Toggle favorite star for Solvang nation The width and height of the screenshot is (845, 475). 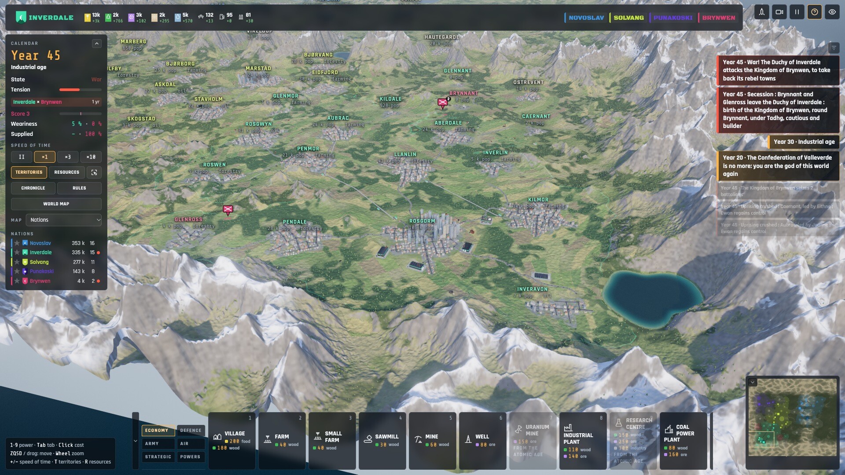click(17, 262)
